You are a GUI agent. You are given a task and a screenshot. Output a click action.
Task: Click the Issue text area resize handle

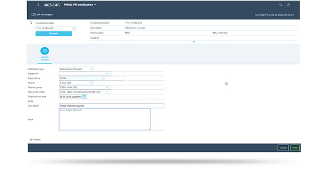149,129
